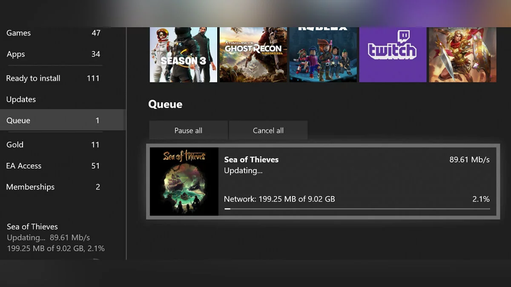Go to Updates in the sidebar
The height and width of the screenshot is (287, 511).
(53, 99)
